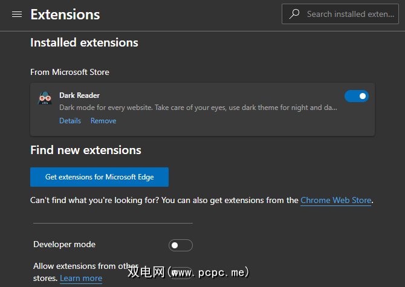The width and height of the screenshot is (405, 287).
Task: Open the Chrome Web Store link
Action: [x=335, y=200]
